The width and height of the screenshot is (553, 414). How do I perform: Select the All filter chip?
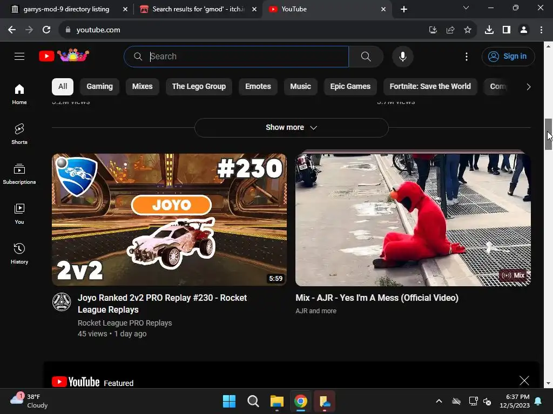click(63, 87)
